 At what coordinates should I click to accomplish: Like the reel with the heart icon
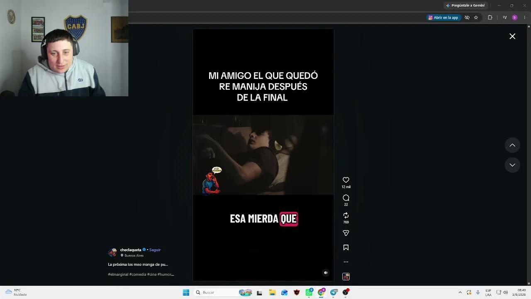pyautogui.click(x=346, y=180)
